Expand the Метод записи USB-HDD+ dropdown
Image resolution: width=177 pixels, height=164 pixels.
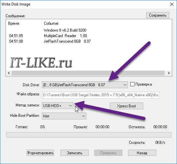point(57,106)
